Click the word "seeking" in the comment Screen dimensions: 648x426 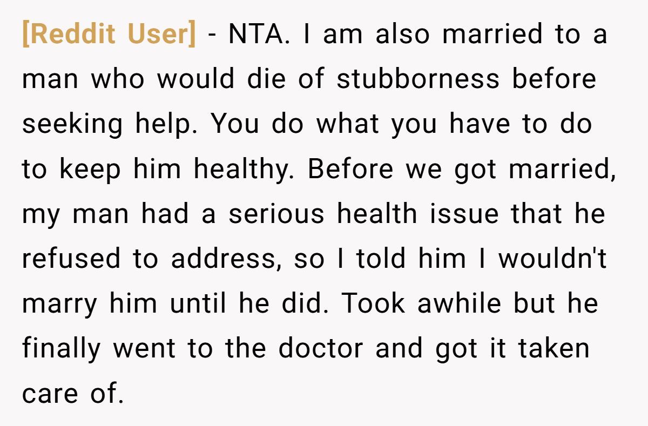click(x=72, y=125)
